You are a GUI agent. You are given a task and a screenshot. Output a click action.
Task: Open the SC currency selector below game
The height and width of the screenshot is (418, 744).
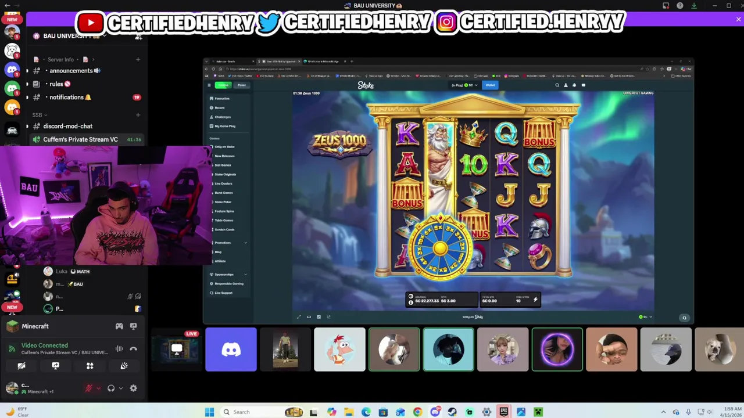tap(645, 317)
